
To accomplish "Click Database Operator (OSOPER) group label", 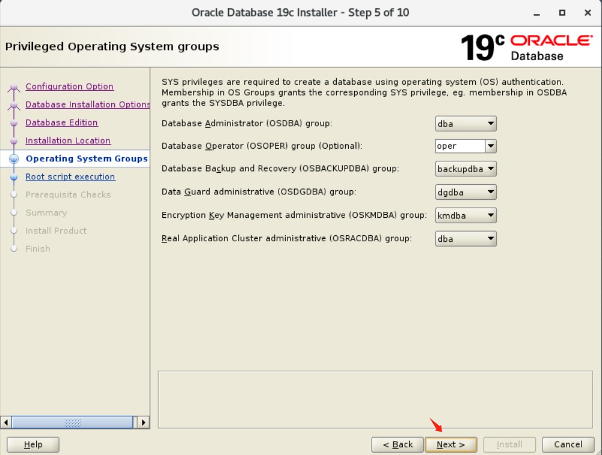I will pyautogui.click(x=262, y=146).
